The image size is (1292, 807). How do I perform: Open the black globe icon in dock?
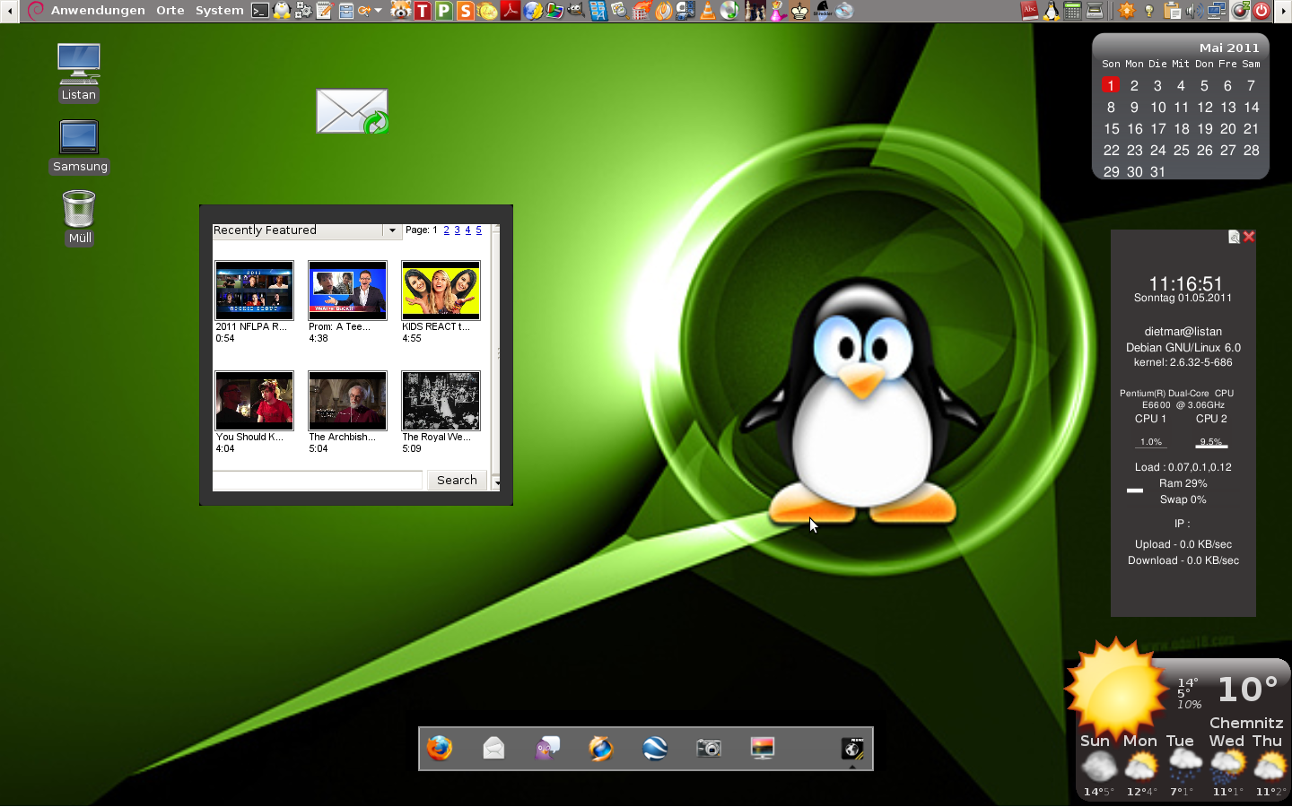[852, 748]
